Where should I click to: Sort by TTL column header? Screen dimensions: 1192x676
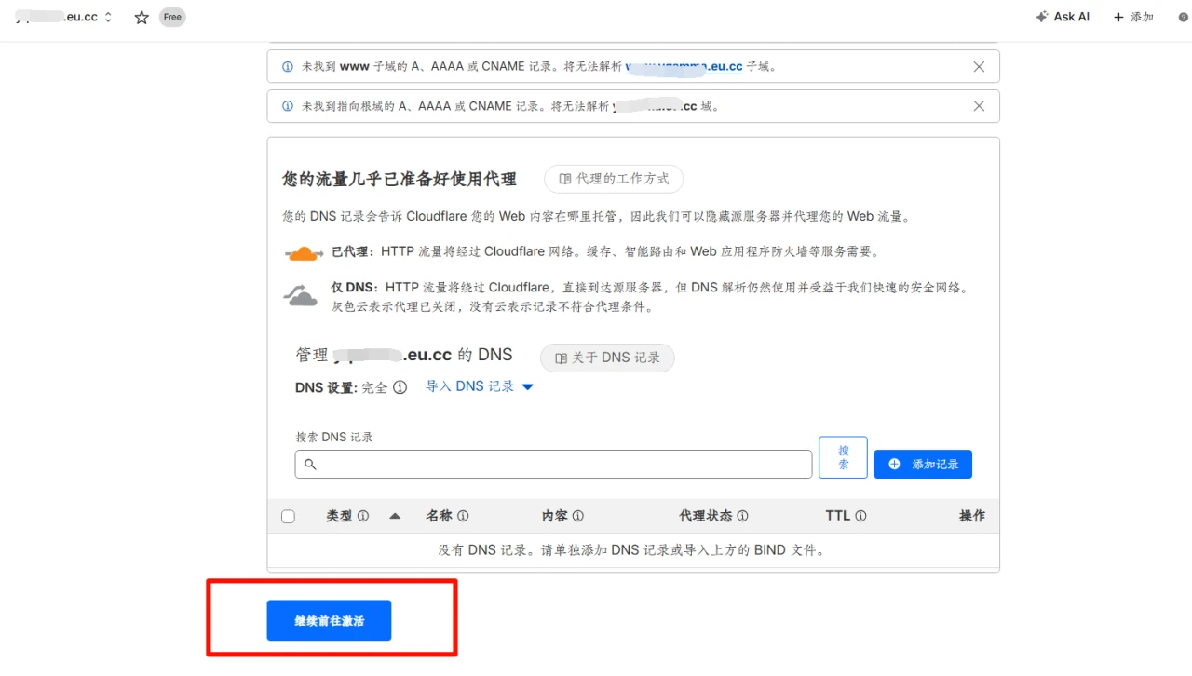(838, 516)
